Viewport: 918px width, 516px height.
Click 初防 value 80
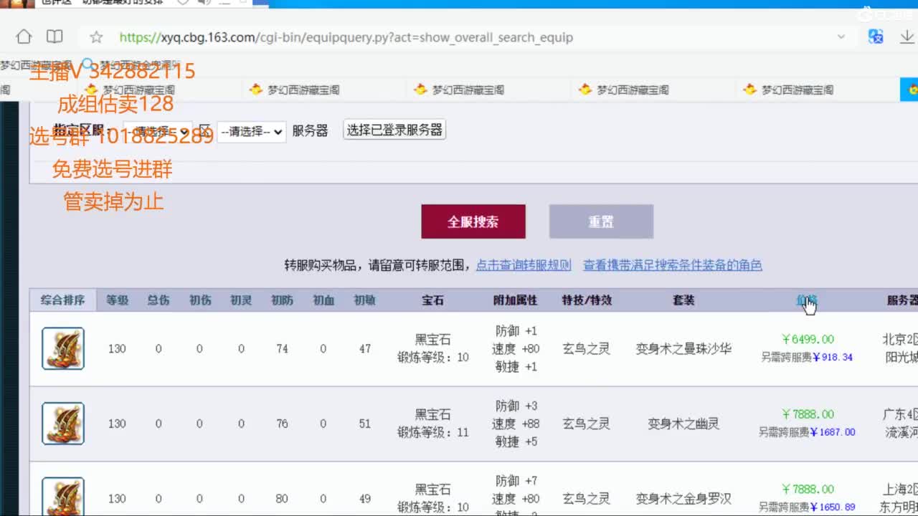[282, 499]
